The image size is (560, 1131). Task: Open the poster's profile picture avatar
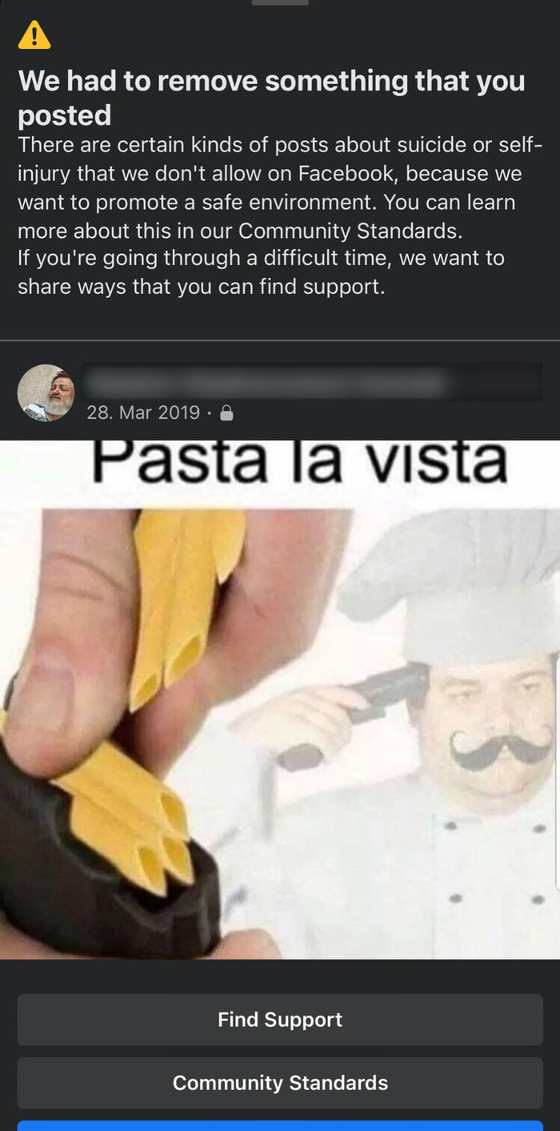46,393
